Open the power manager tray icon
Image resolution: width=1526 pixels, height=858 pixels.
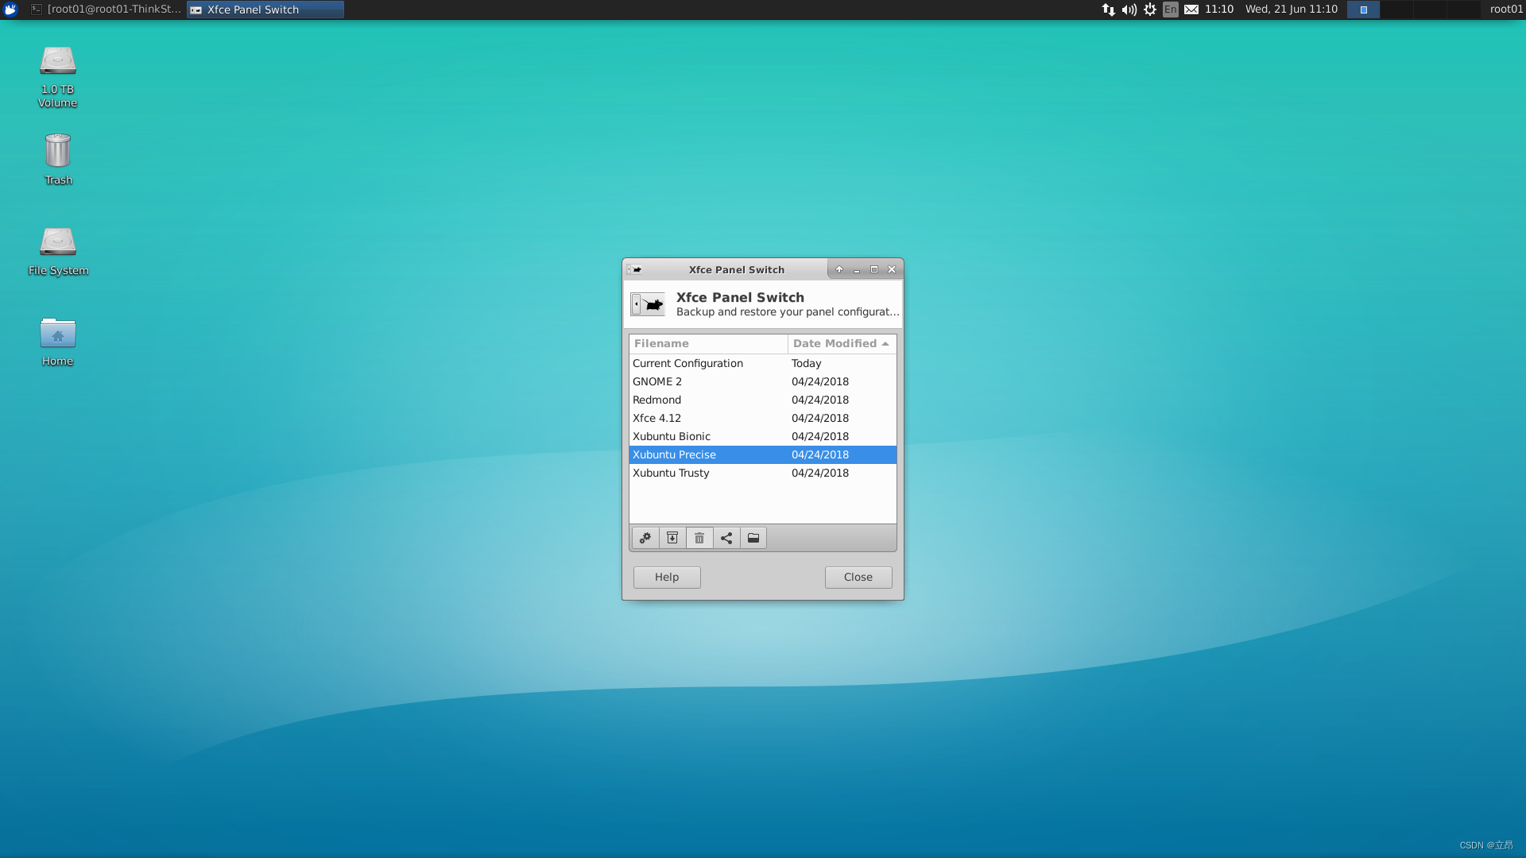(1150, 10)
